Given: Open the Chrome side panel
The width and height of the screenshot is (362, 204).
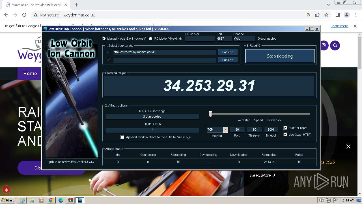Looking at the screenshot, I should pyautogui.click(x=338, y=15).
